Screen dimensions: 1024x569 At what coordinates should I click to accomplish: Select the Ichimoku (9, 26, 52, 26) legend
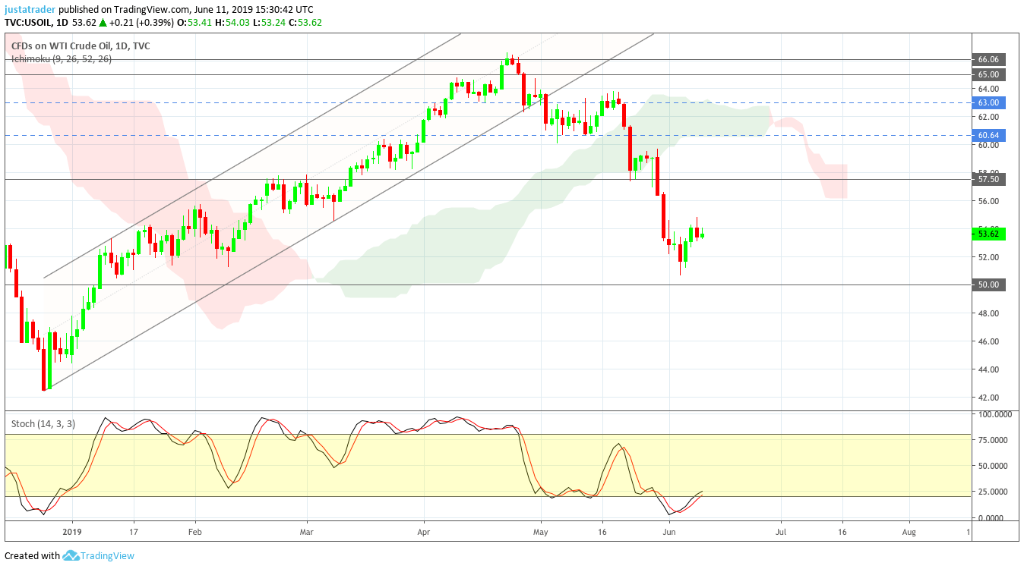point(61,58)
